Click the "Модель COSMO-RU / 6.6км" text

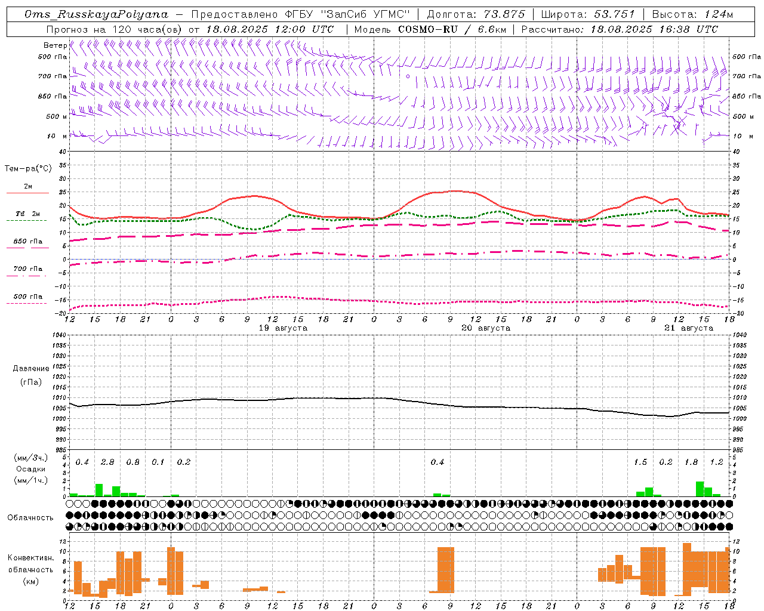tap(430, 29)
